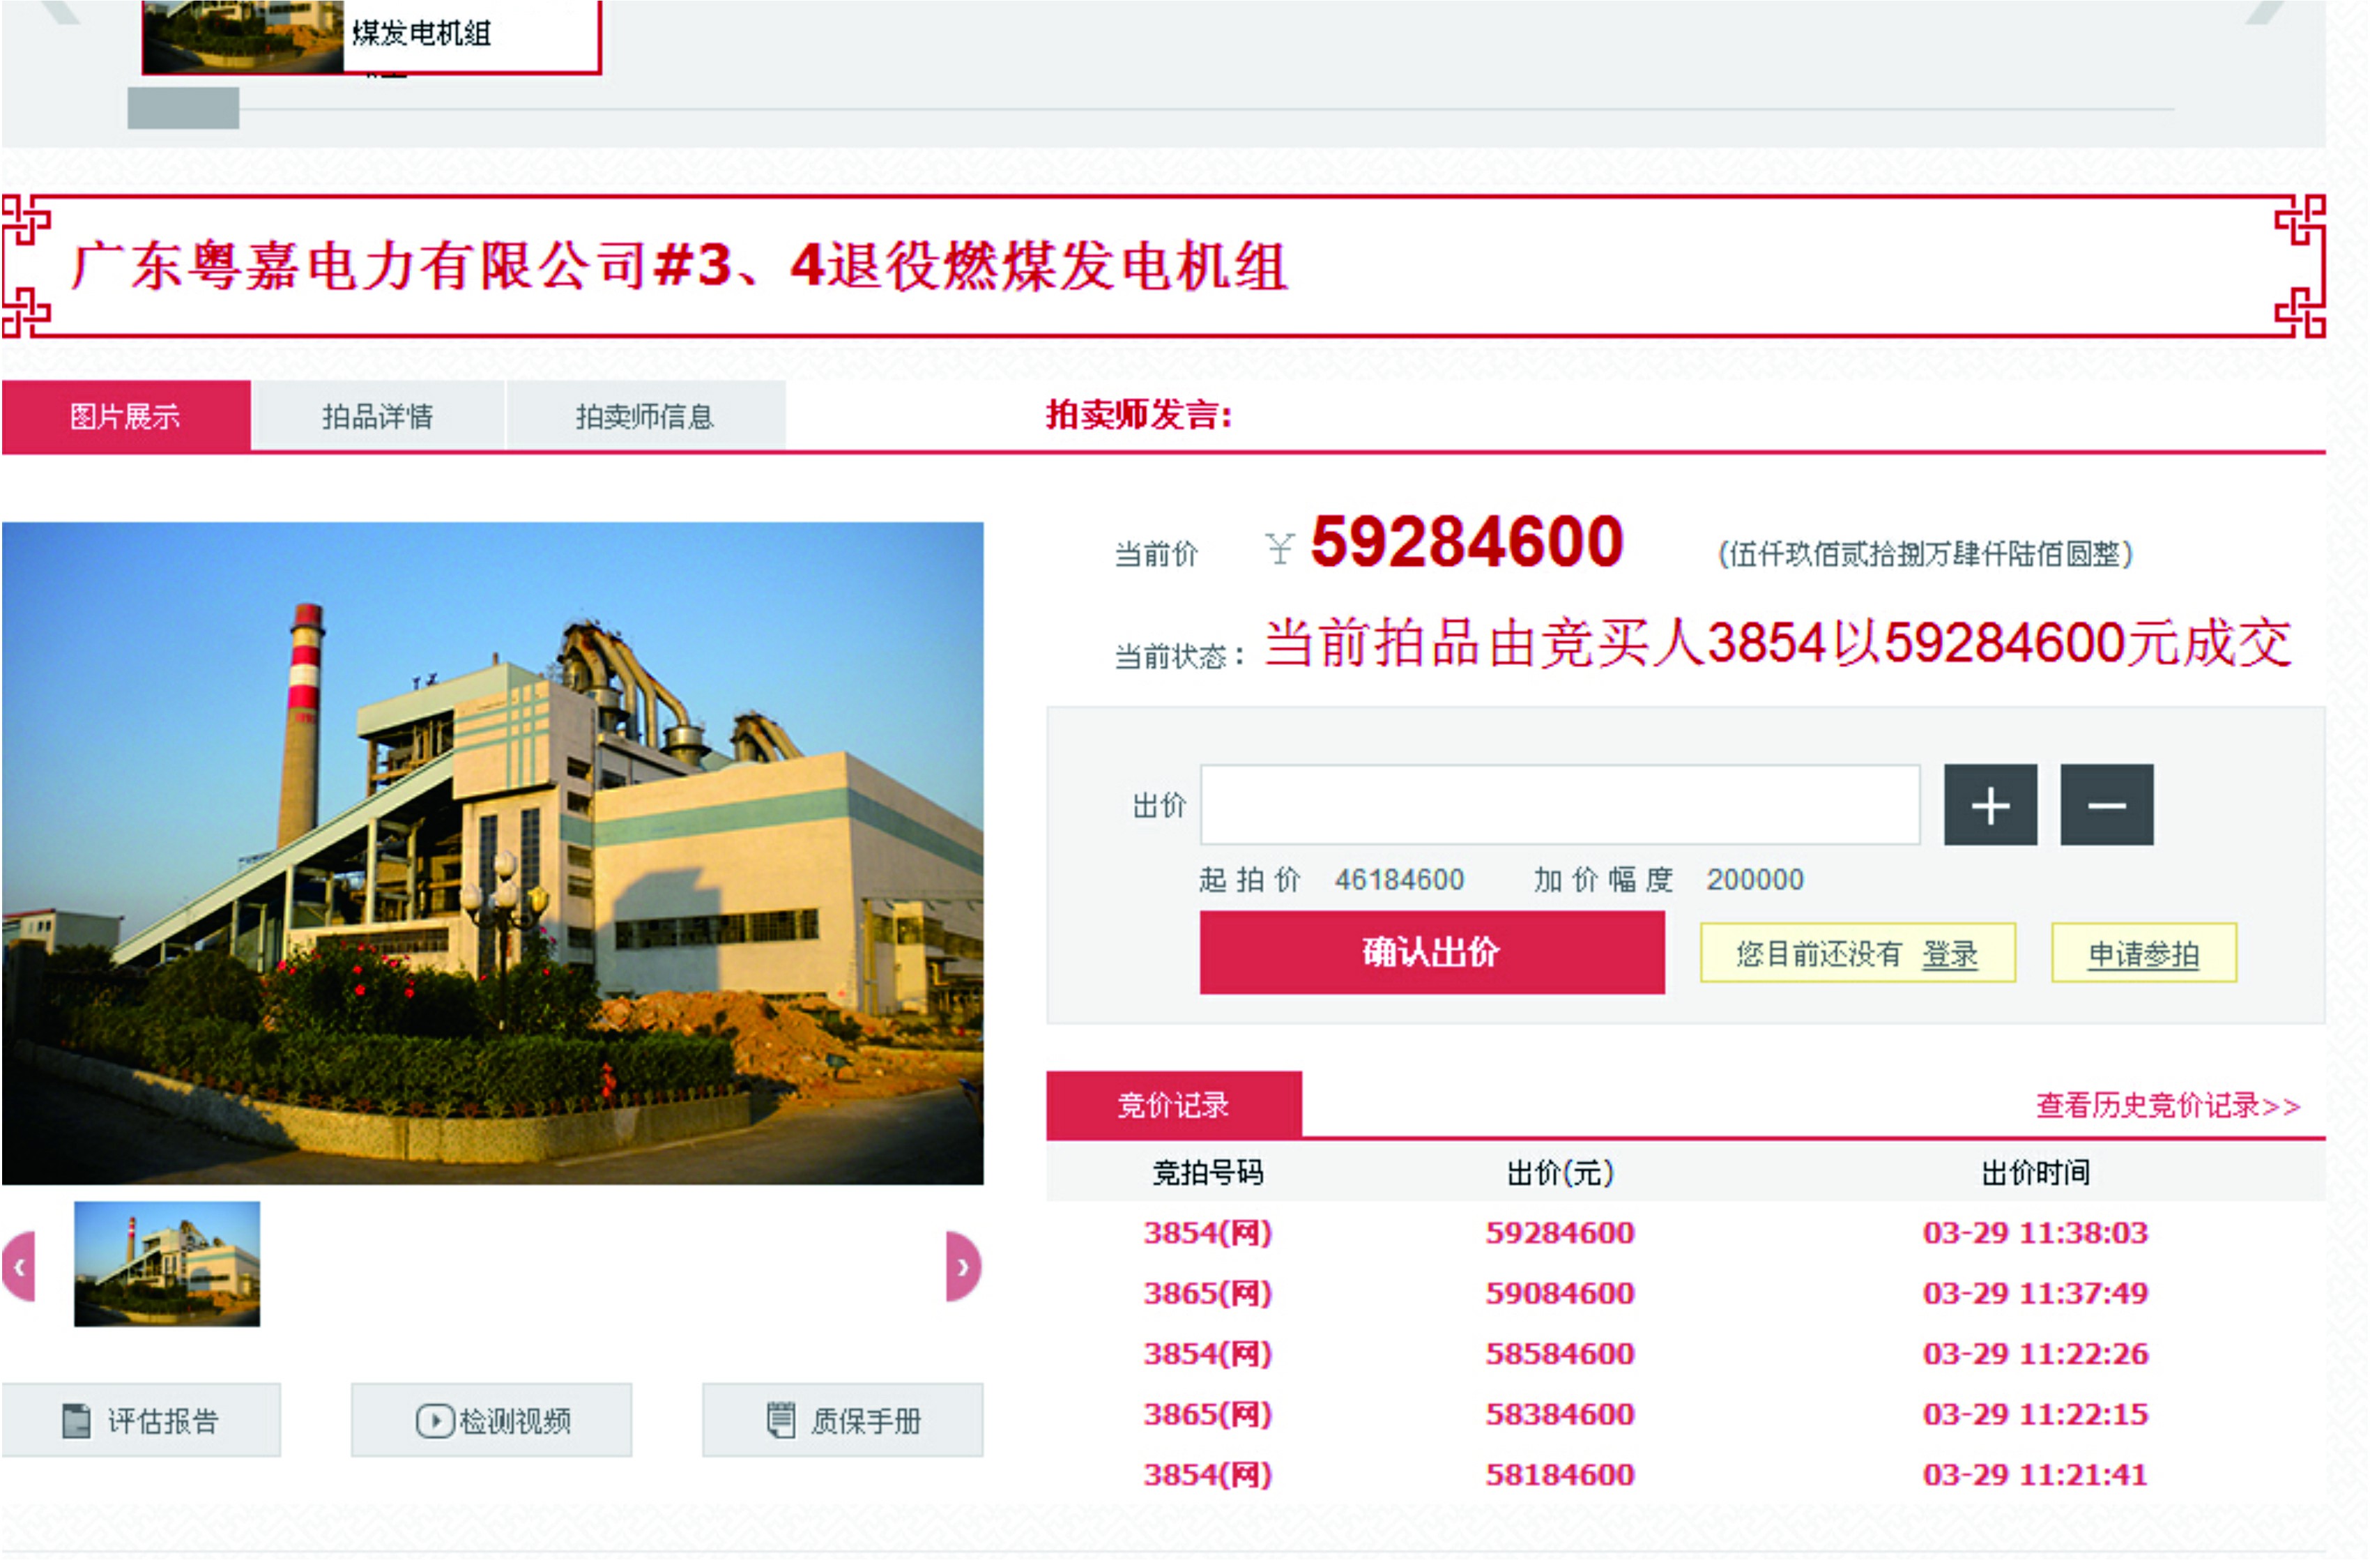Screen dimensions: 2370x1560
Task: Open the 拍品详情 tab
Action: (377, 416)
